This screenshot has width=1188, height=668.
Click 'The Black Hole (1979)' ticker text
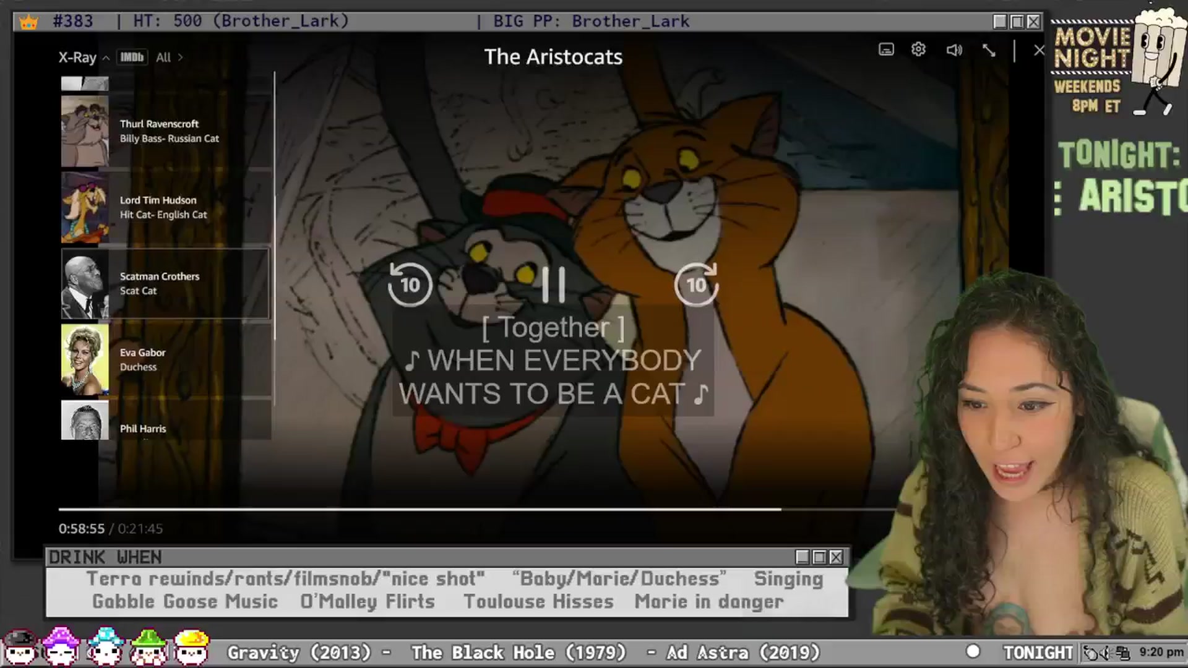click(519, 653)
